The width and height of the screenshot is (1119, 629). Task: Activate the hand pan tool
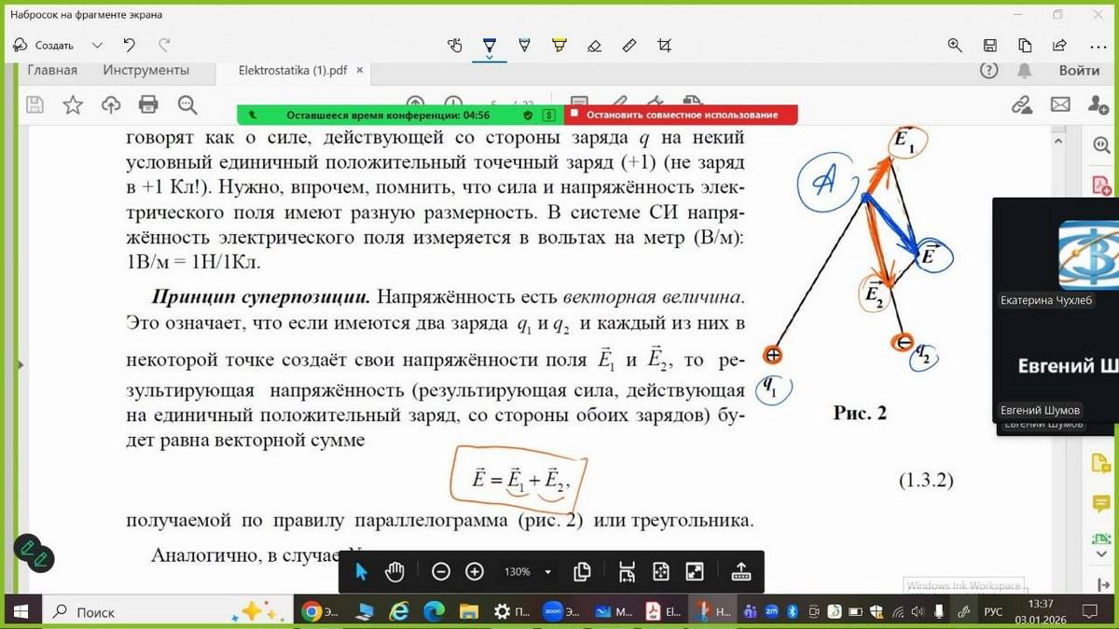(x=394, y=571)
